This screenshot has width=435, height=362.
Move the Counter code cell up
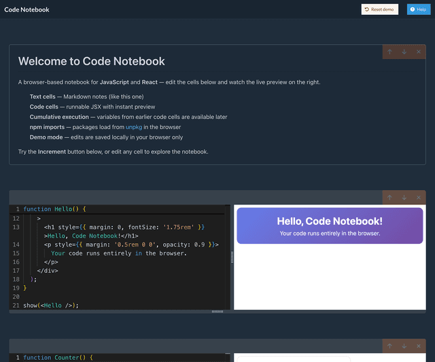click(x=389, y=346)
